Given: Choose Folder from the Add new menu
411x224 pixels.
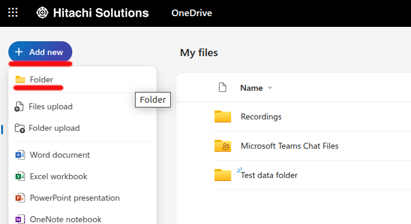Looking at the screenshot, I should (x=82, y=79).
